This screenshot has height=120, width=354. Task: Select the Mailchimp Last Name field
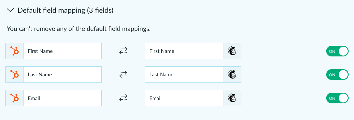coord(184,75)
